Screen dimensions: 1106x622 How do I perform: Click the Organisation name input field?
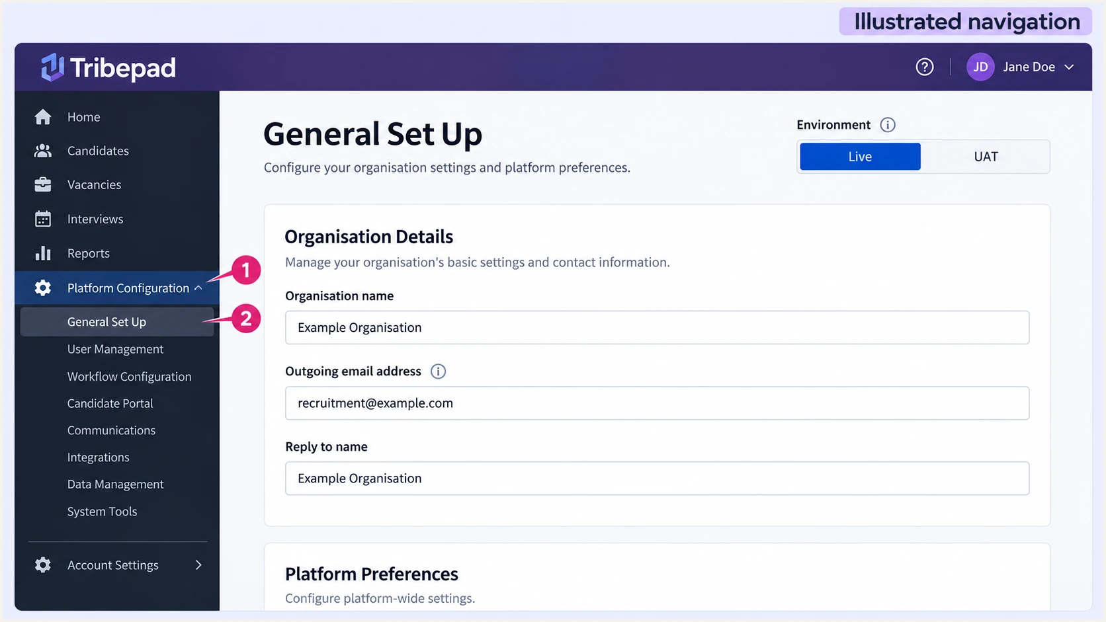tap(657, 327)
